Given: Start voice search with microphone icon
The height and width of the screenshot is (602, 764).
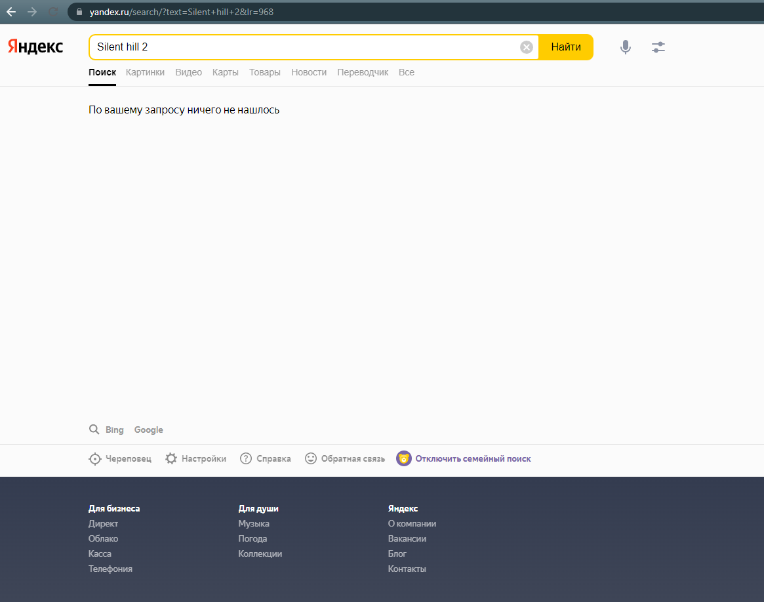Looking at the screenshot, I should point(626,47).
